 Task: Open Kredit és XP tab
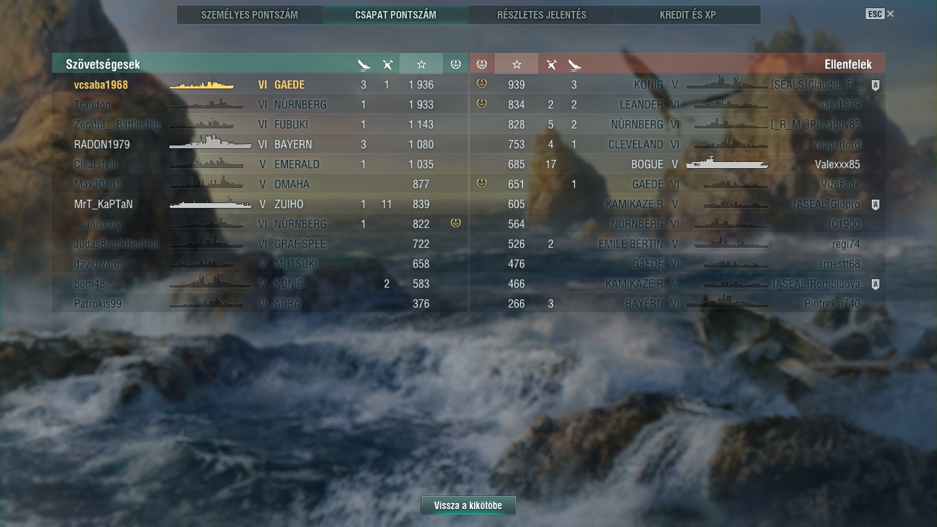pos(688,14)
